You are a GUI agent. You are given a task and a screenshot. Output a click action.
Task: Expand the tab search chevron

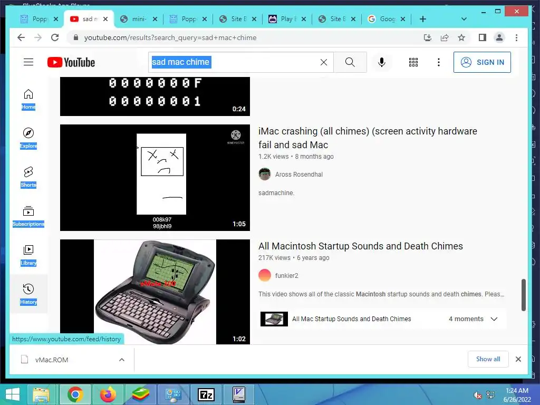coord(464,19)
